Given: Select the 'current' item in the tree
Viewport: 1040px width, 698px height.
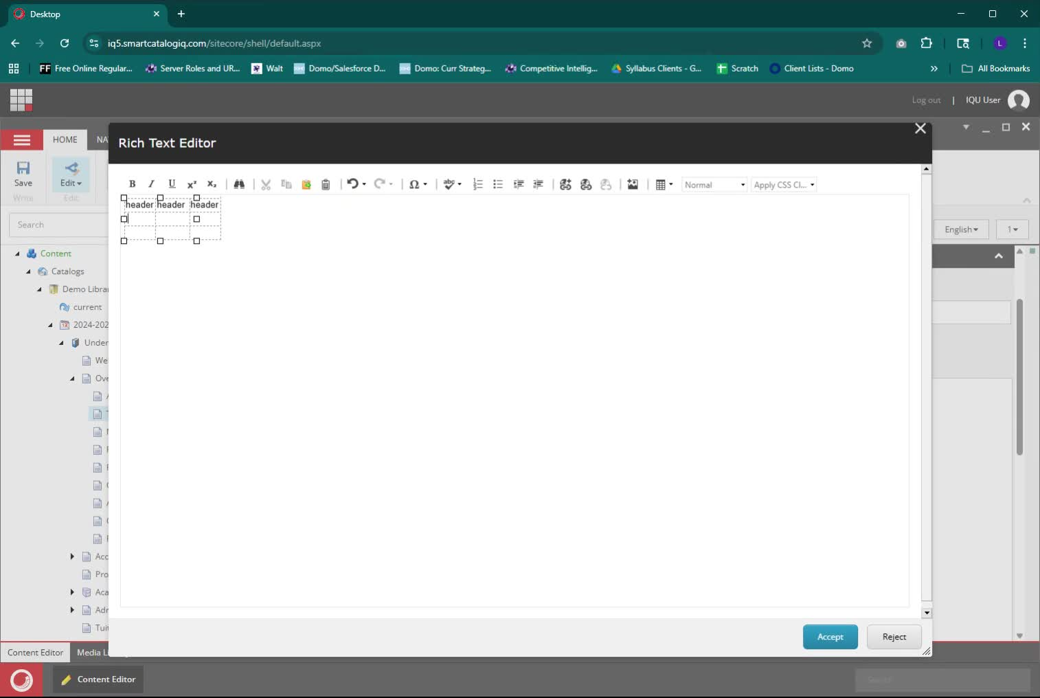Looking at the screenshot, I should click(x=87, y=307).
